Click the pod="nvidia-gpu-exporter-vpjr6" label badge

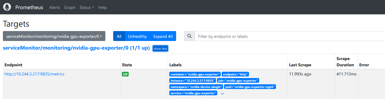[x=250, y=87]
